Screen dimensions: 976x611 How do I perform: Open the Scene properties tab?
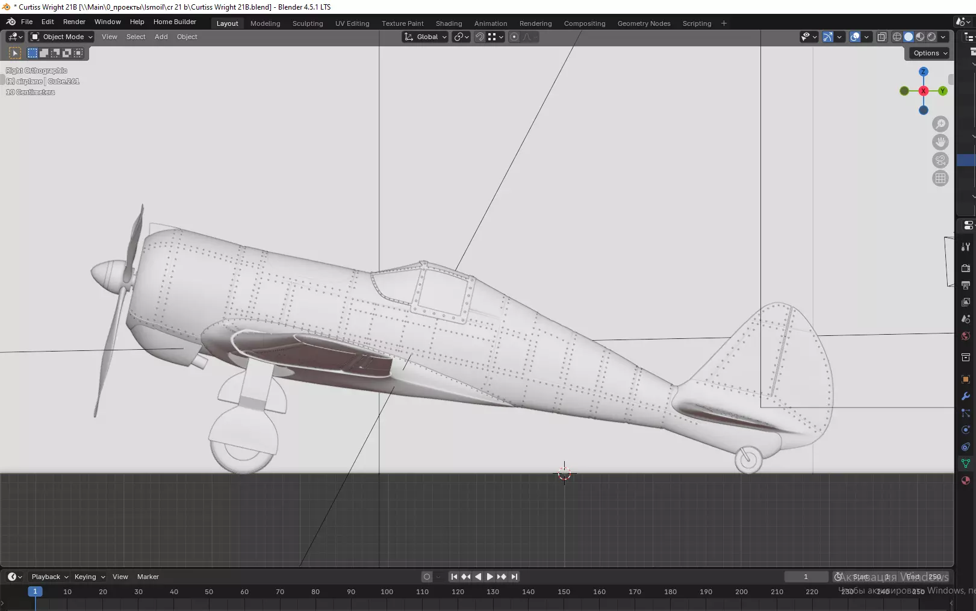[966, 319]
